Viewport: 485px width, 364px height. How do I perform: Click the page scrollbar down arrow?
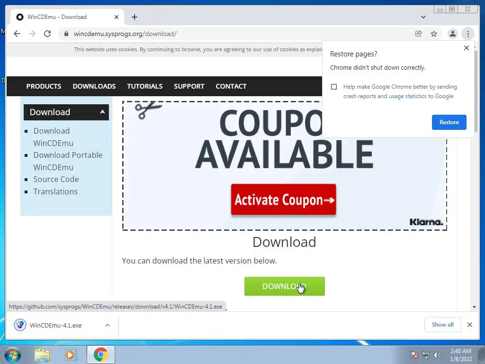(474, 307)
